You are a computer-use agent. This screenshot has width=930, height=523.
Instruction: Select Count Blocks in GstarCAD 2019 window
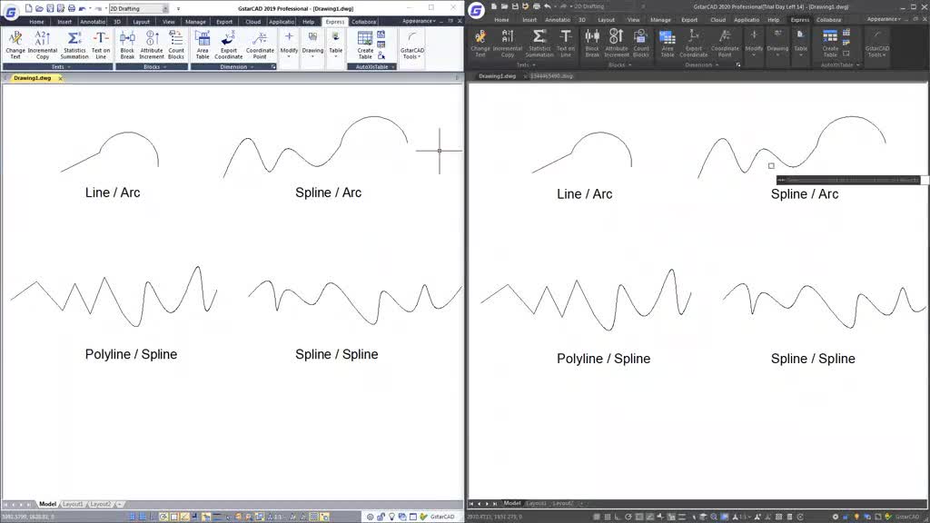[x=176, y=45]
